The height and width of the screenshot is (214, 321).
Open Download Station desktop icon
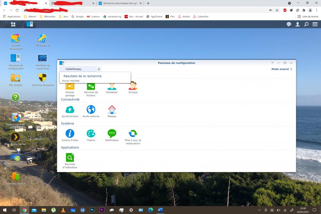click(x=15, y=179)
